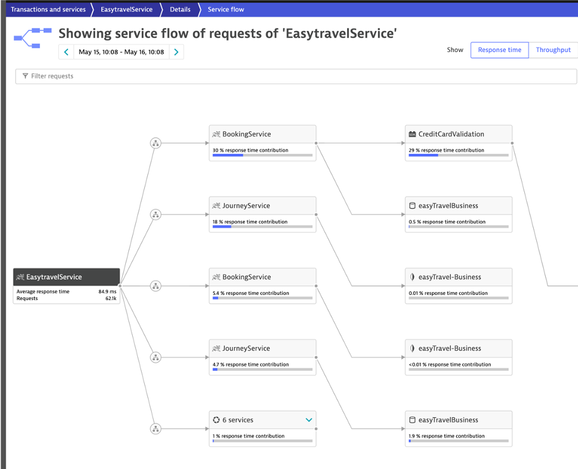Click load balancer icon before JourneyService 18 %
The image size is (578, 469).
click(x=156, y=215)
